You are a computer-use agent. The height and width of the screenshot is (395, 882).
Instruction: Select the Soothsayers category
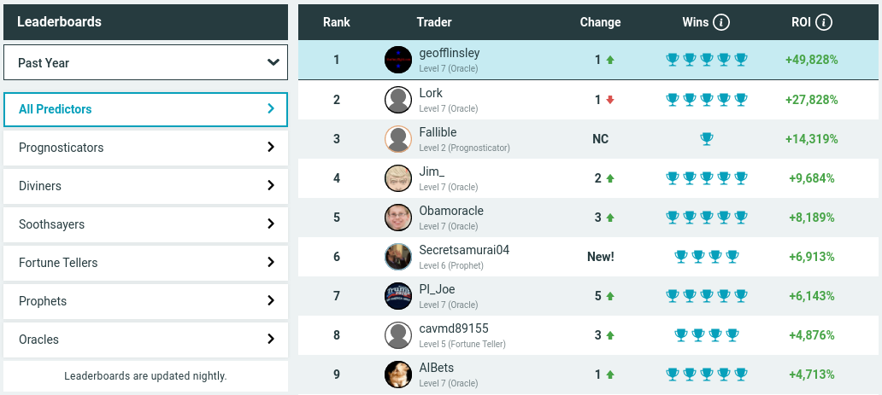coord(145,224)
